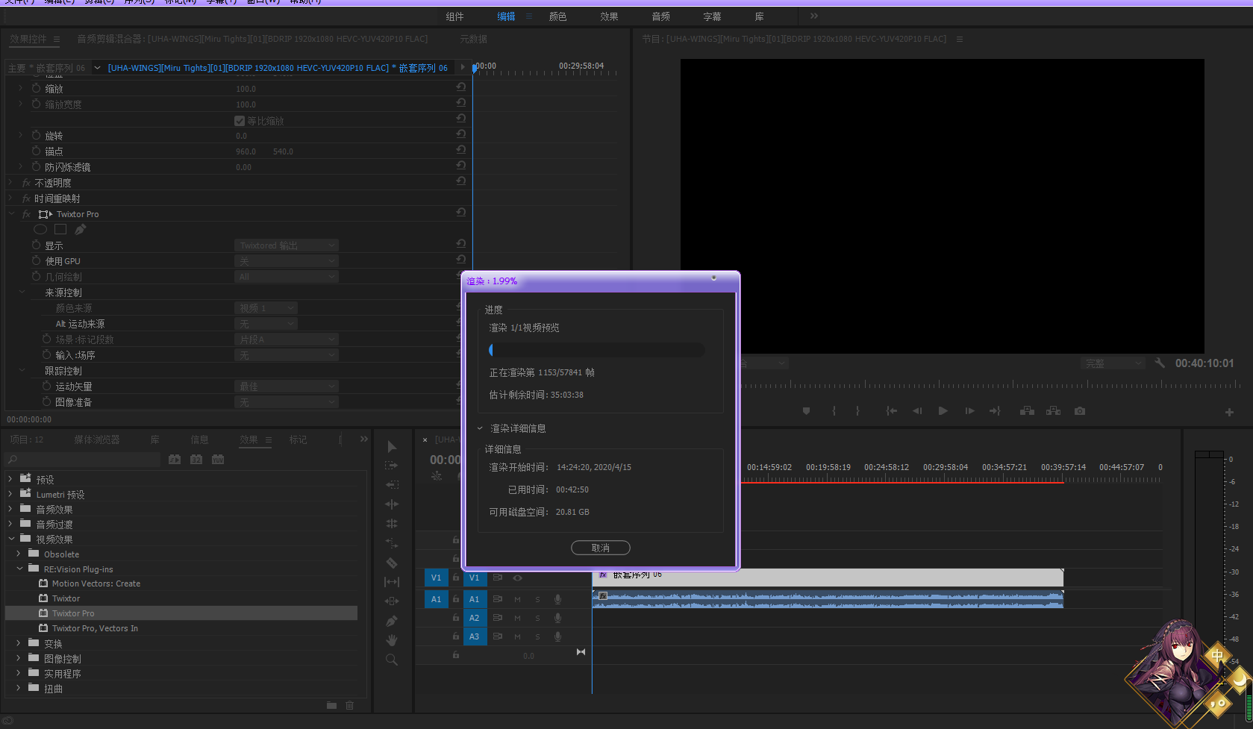1253x729 pixels.
Task: Click the effects search field
Action: pyautogui.click(x=82, y=460)
